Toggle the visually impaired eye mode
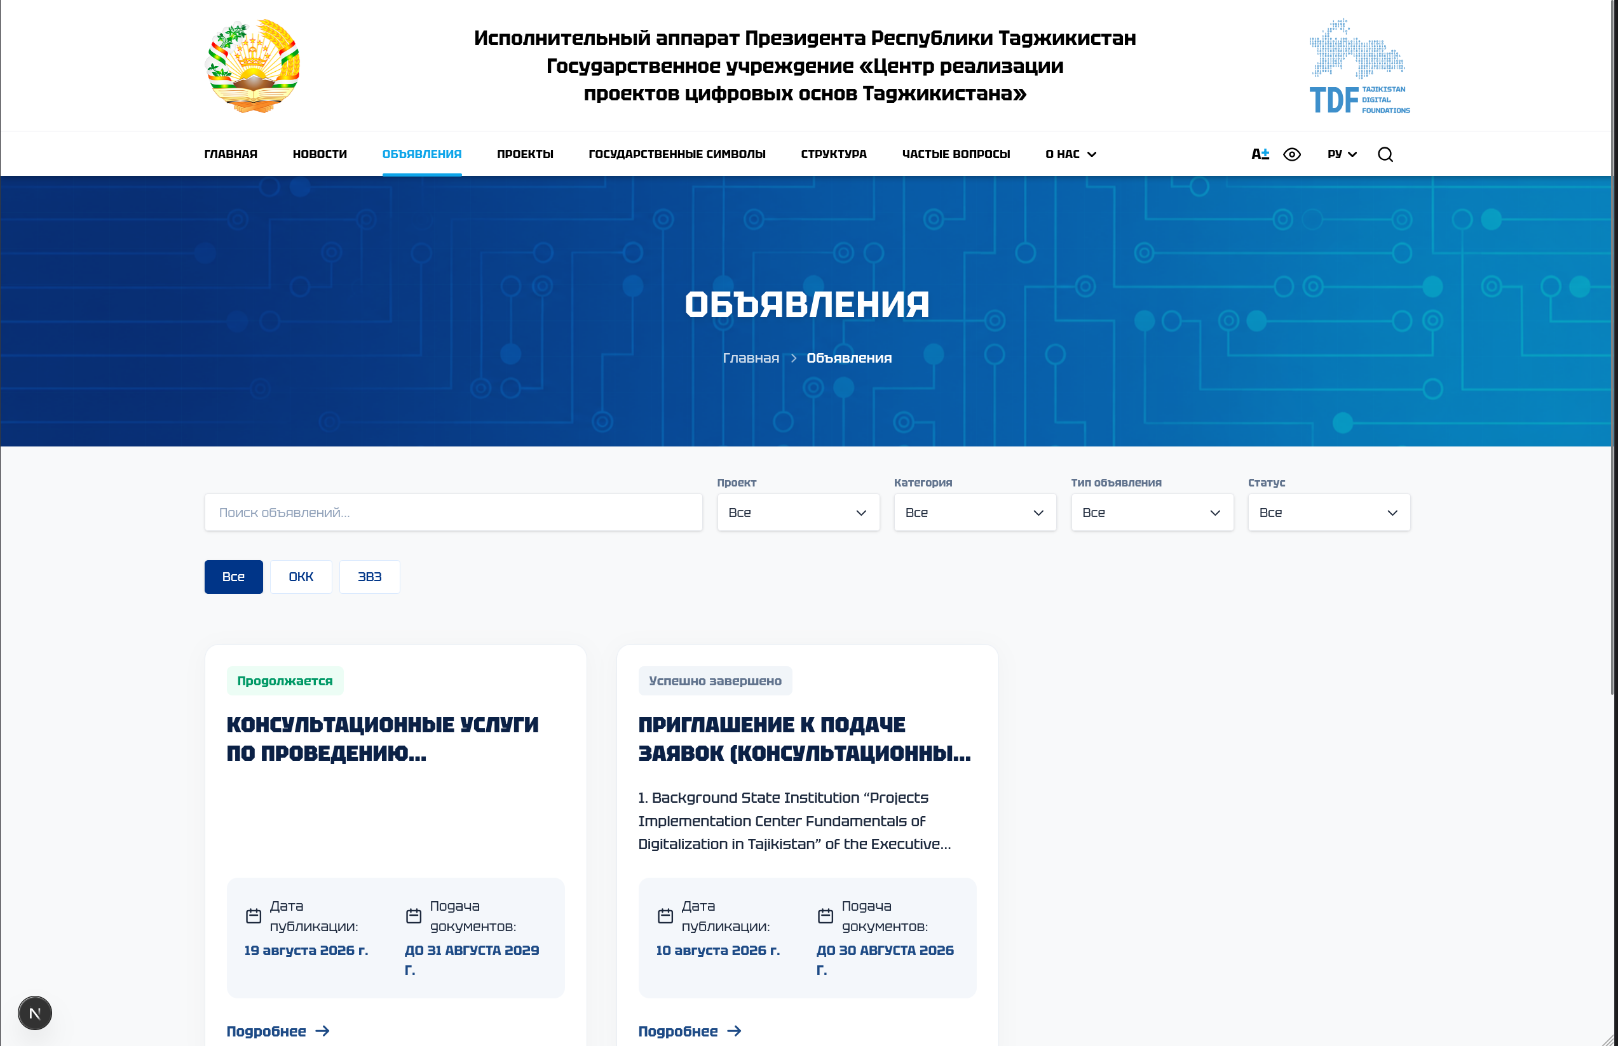This screenshot has height=1046, width=1618. pyautogui.click(x=1292, y=154)
